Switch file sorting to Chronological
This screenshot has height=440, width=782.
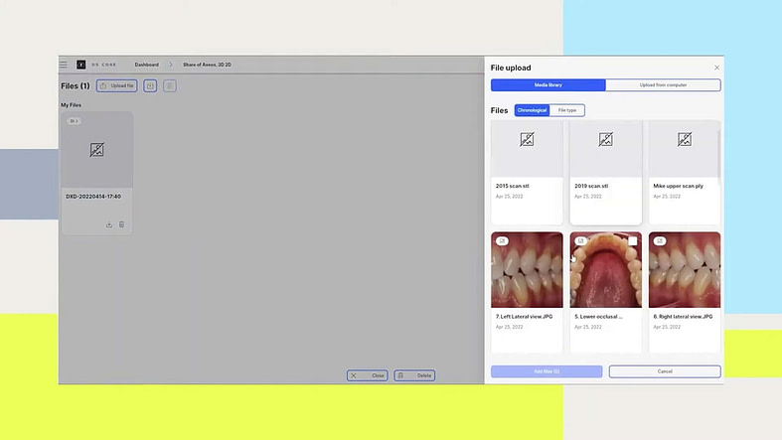coord(532,110)
